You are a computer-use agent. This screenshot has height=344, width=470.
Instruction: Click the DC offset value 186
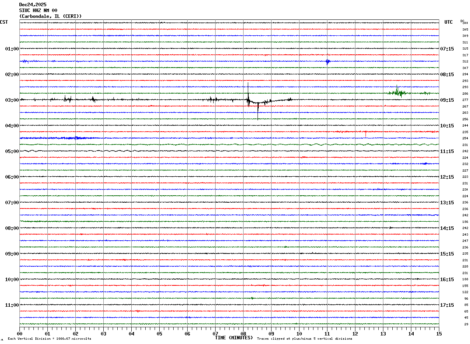465,222
